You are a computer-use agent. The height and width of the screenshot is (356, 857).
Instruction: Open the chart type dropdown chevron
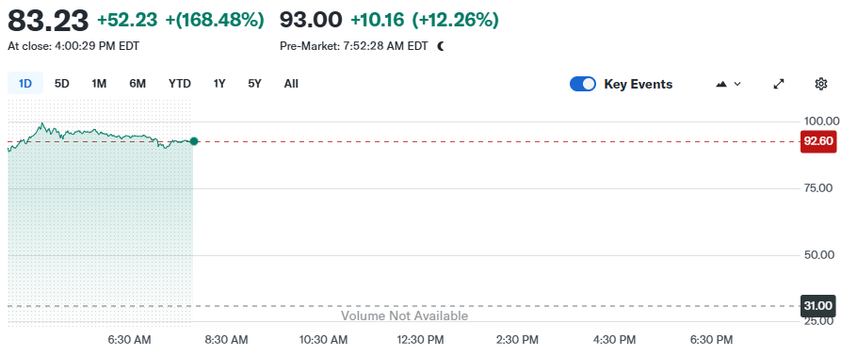[737, 84]
